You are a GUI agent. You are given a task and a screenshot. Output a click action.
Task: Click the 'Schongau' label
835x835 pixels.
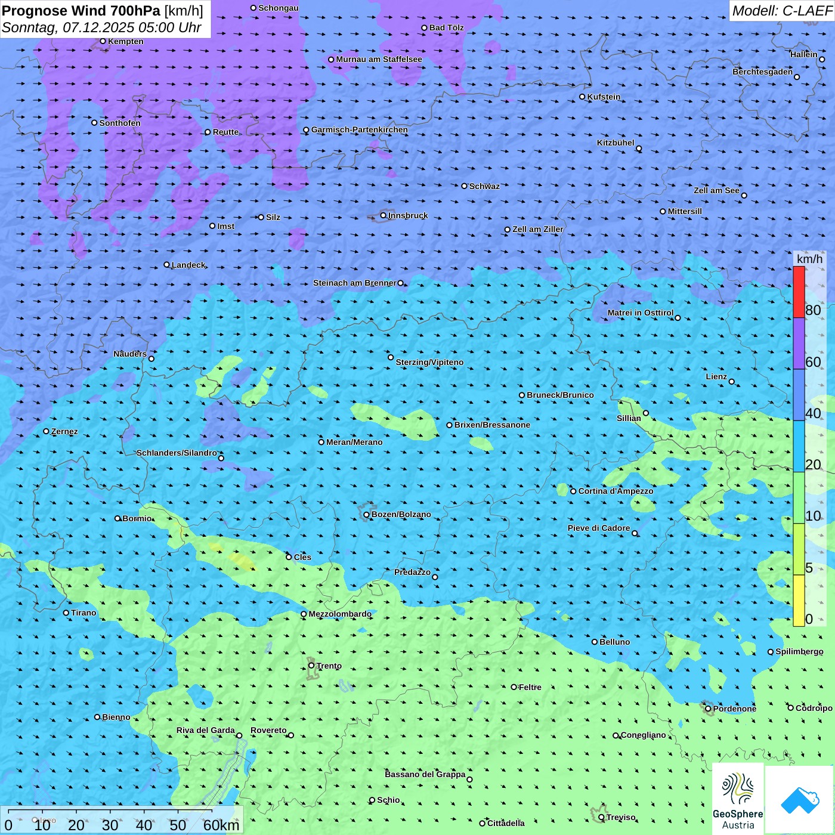pyautogui.click(x=279, y=8)
